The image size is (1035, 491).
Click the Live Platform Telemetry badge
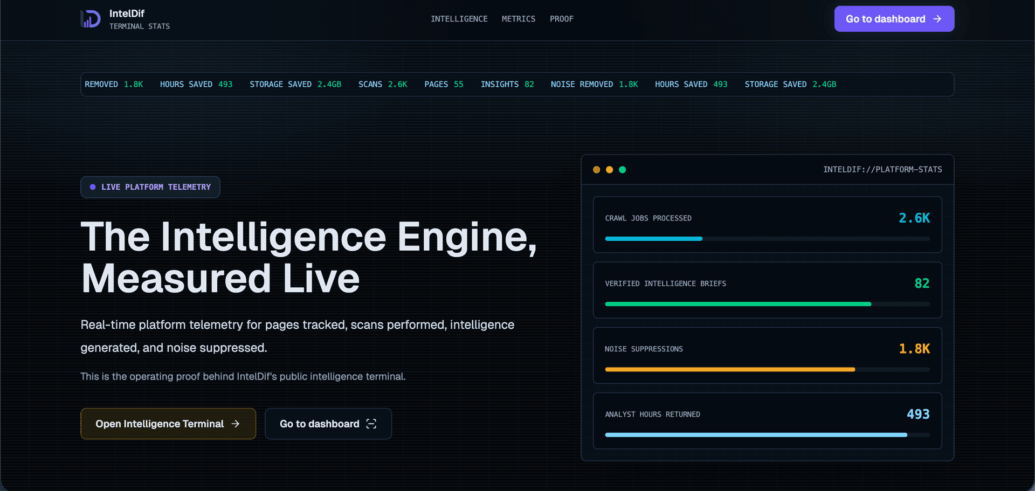pos(150,187)
